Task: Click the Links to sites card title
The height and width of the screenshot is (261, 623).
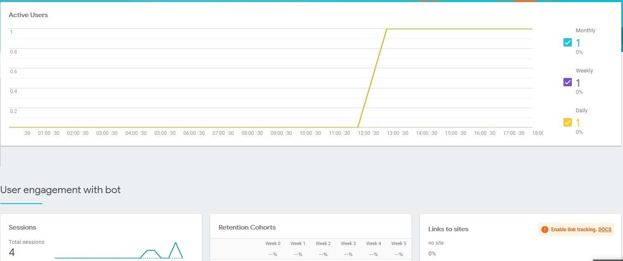Action: (x=448, y=229)
